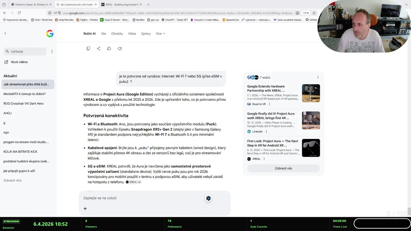
Task: Open the Firefox tab list icon at top left
Action: (4, 4)
